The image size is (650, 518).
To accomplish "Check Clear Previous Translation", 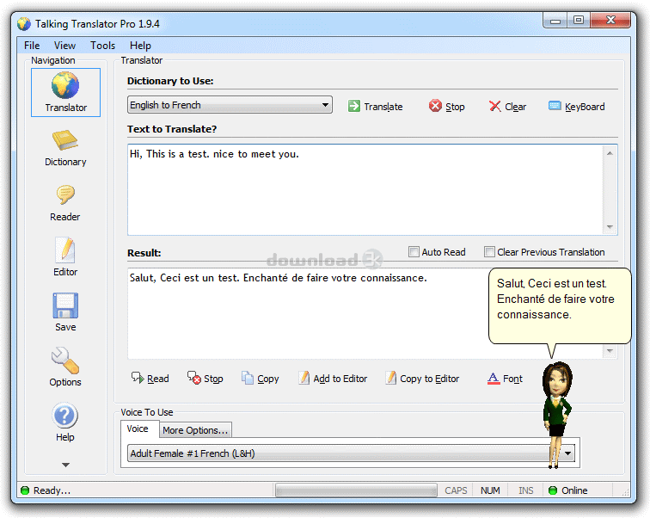I will click(x=489, y=252).
